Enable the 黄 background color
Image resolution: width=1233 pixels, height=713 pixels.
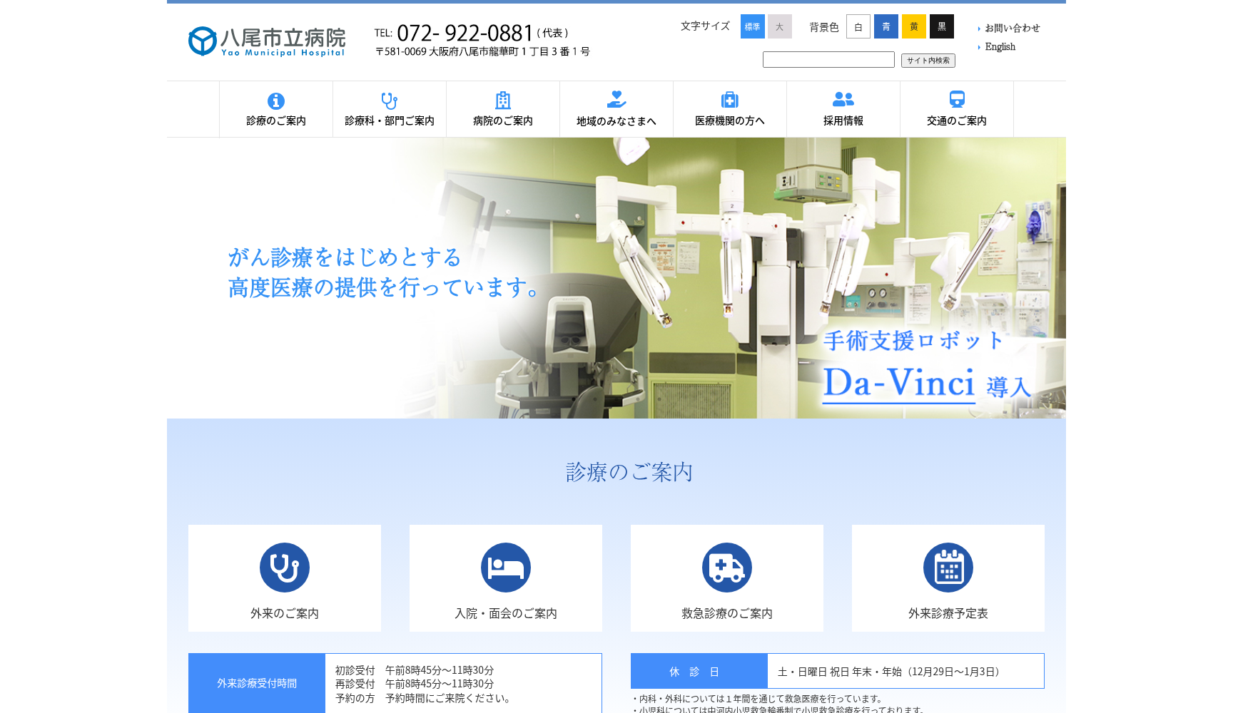coord(913,26)
